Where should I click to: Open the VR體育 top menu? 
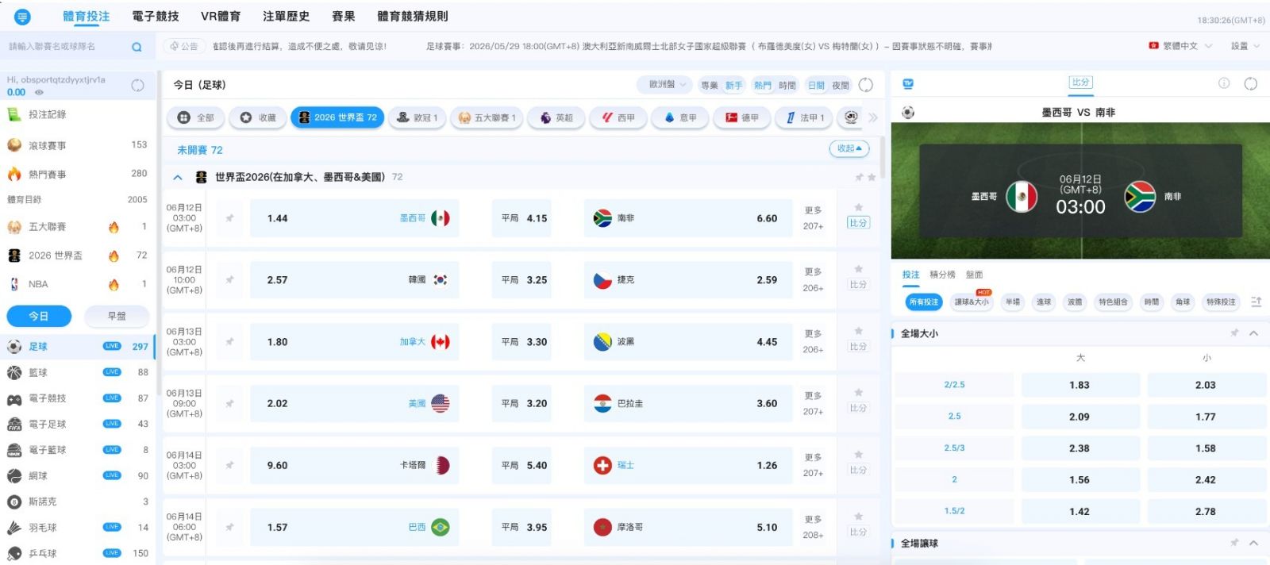[221, 16]
